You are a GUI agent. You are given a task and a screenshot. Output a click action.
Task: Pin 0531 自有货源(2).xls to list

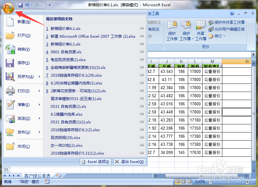click(141, 106)
